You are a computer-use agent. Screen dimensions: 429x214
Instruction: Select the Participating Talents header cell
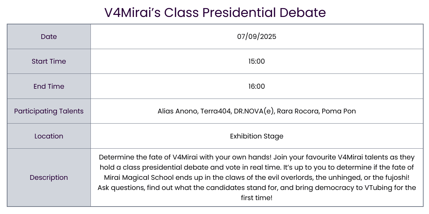[x=49, y=111]
